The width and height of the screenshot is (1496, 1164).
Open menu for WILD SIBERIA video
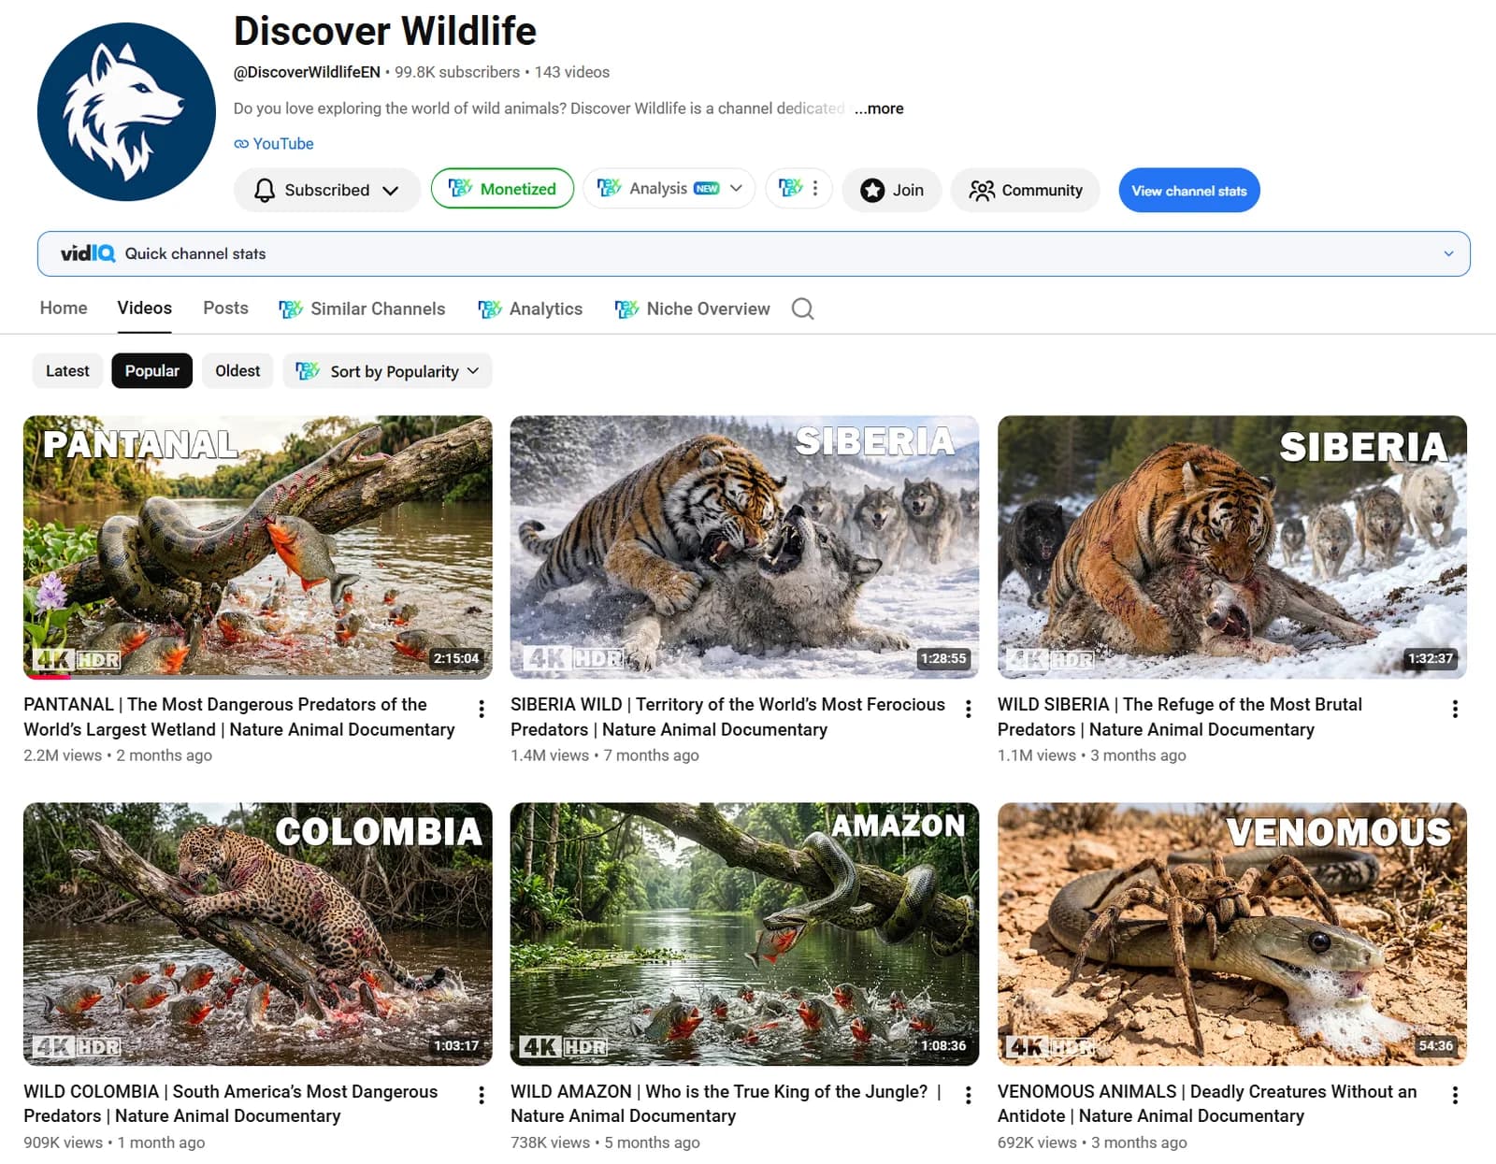pos(1455,709)
